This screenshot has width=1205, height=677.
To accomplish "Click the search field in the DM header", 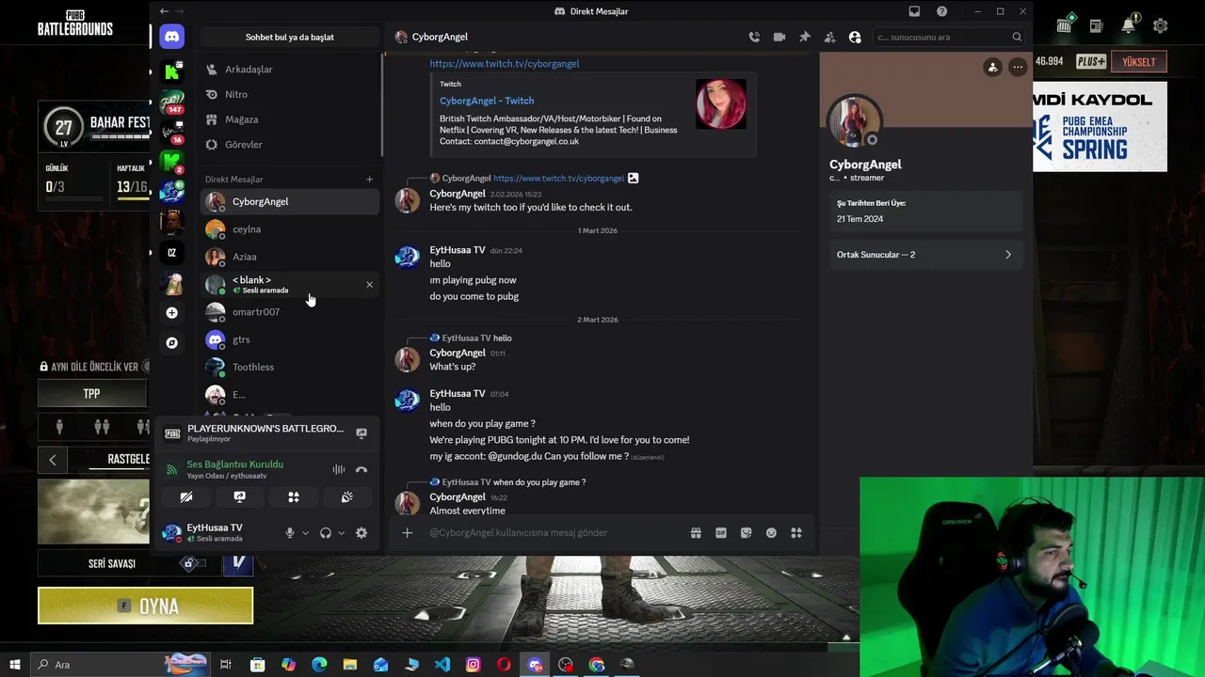I will (948, 37).
